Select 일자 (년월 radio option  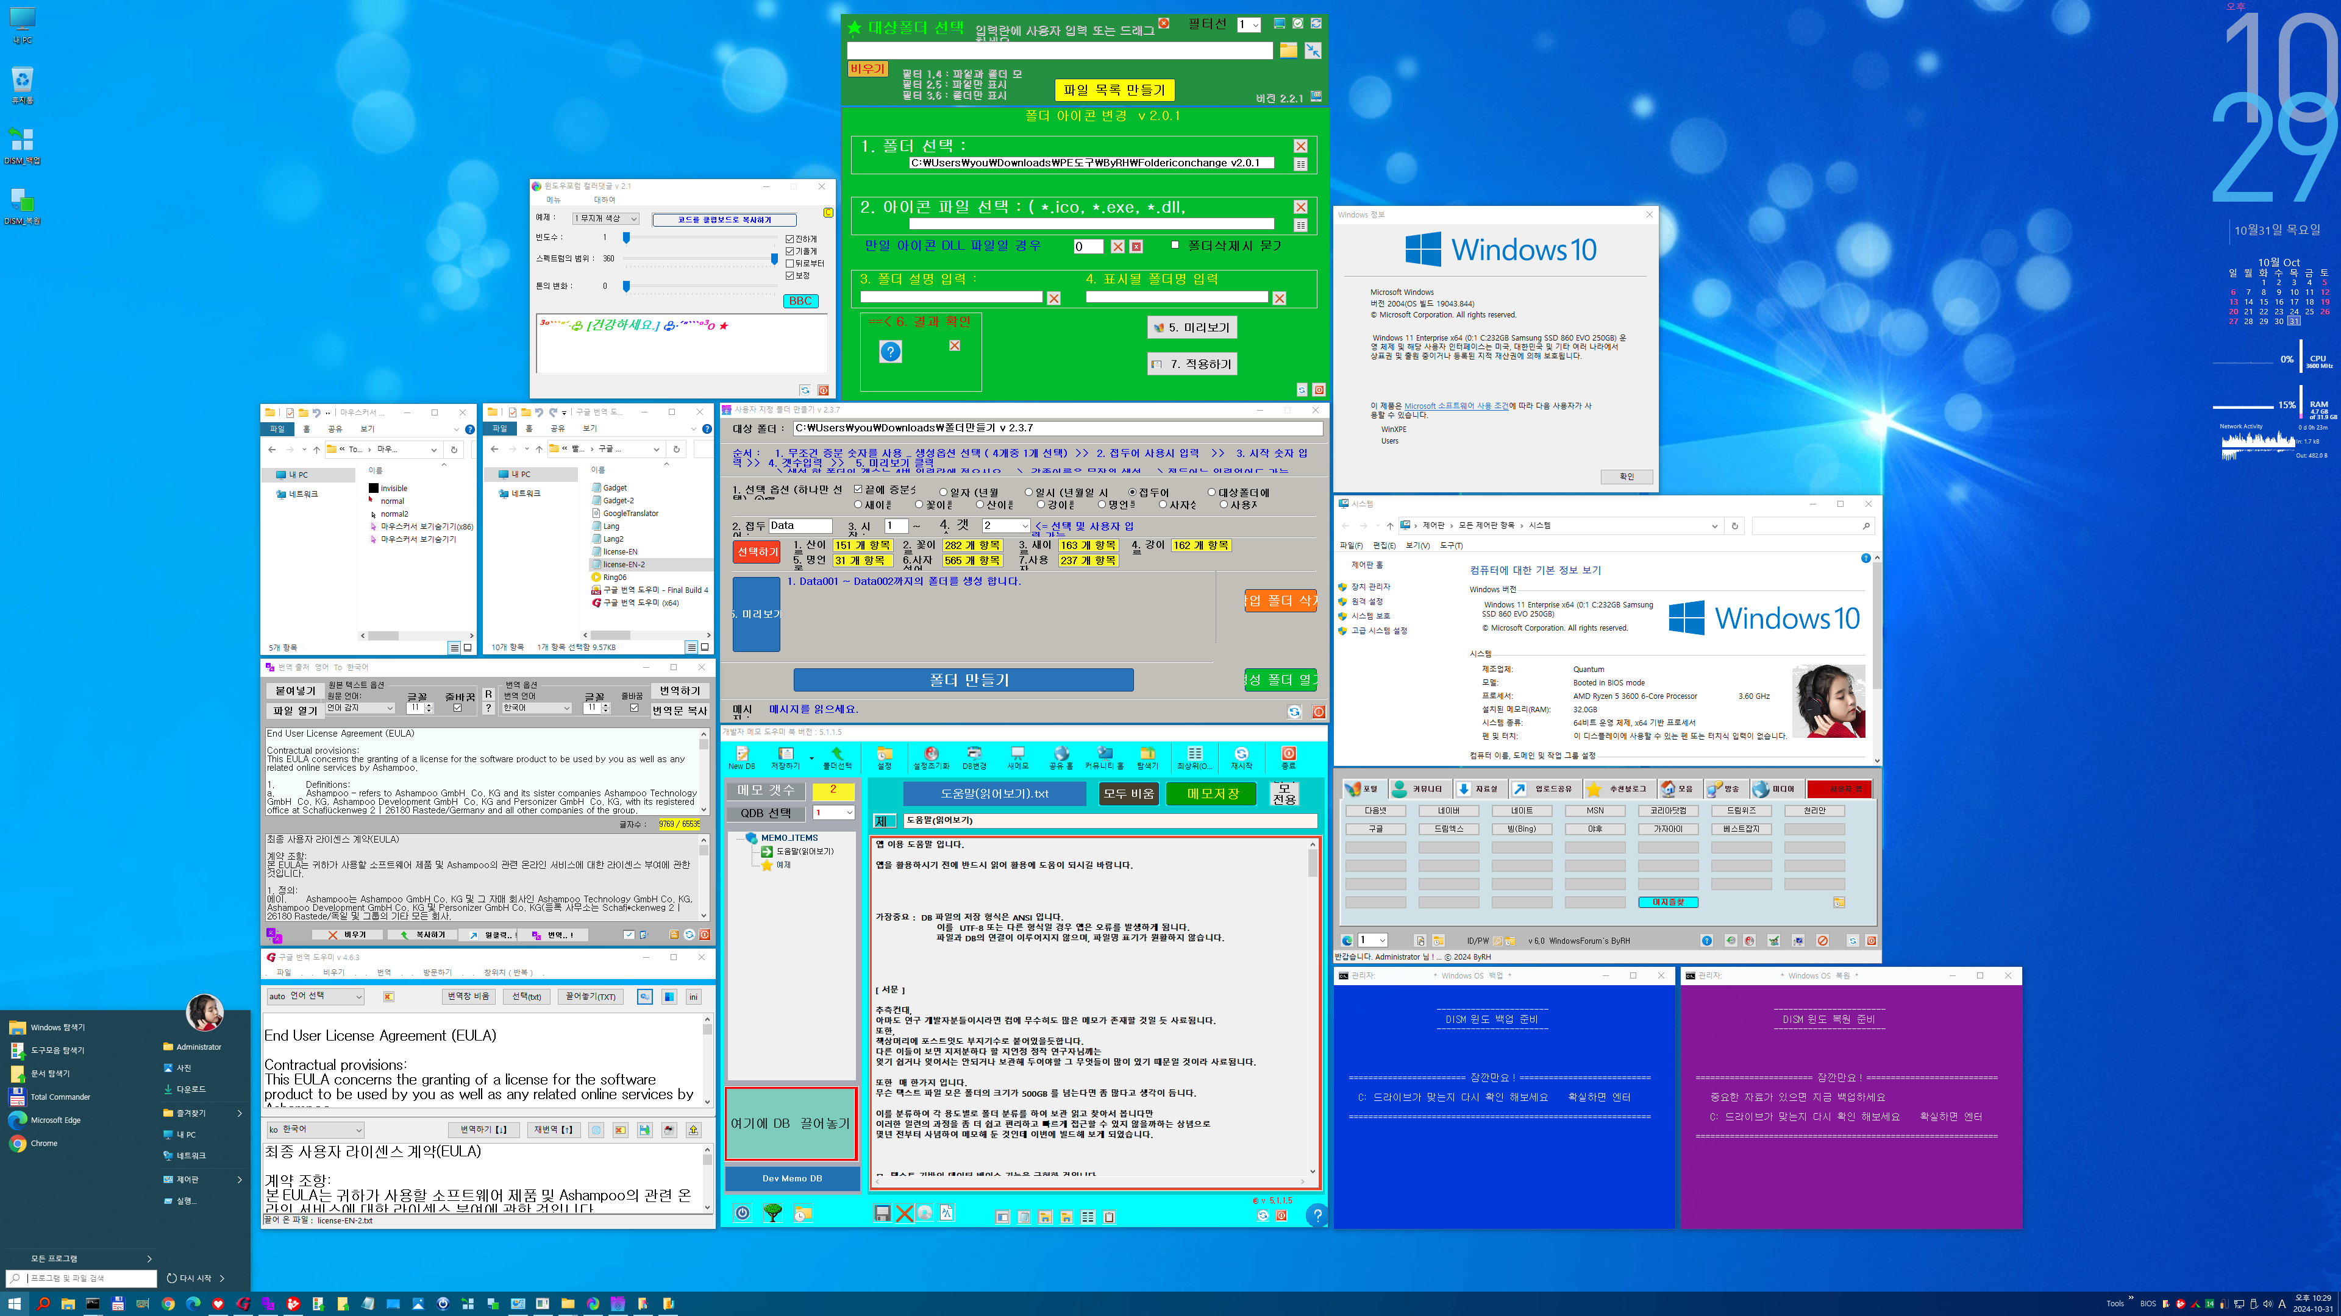click(943, 492)
